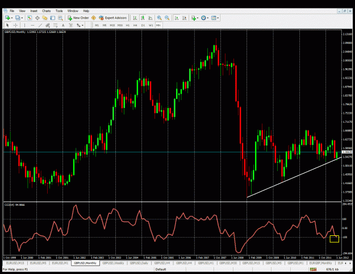
Task: Select the crosshair tool
Action: point(15,25)
